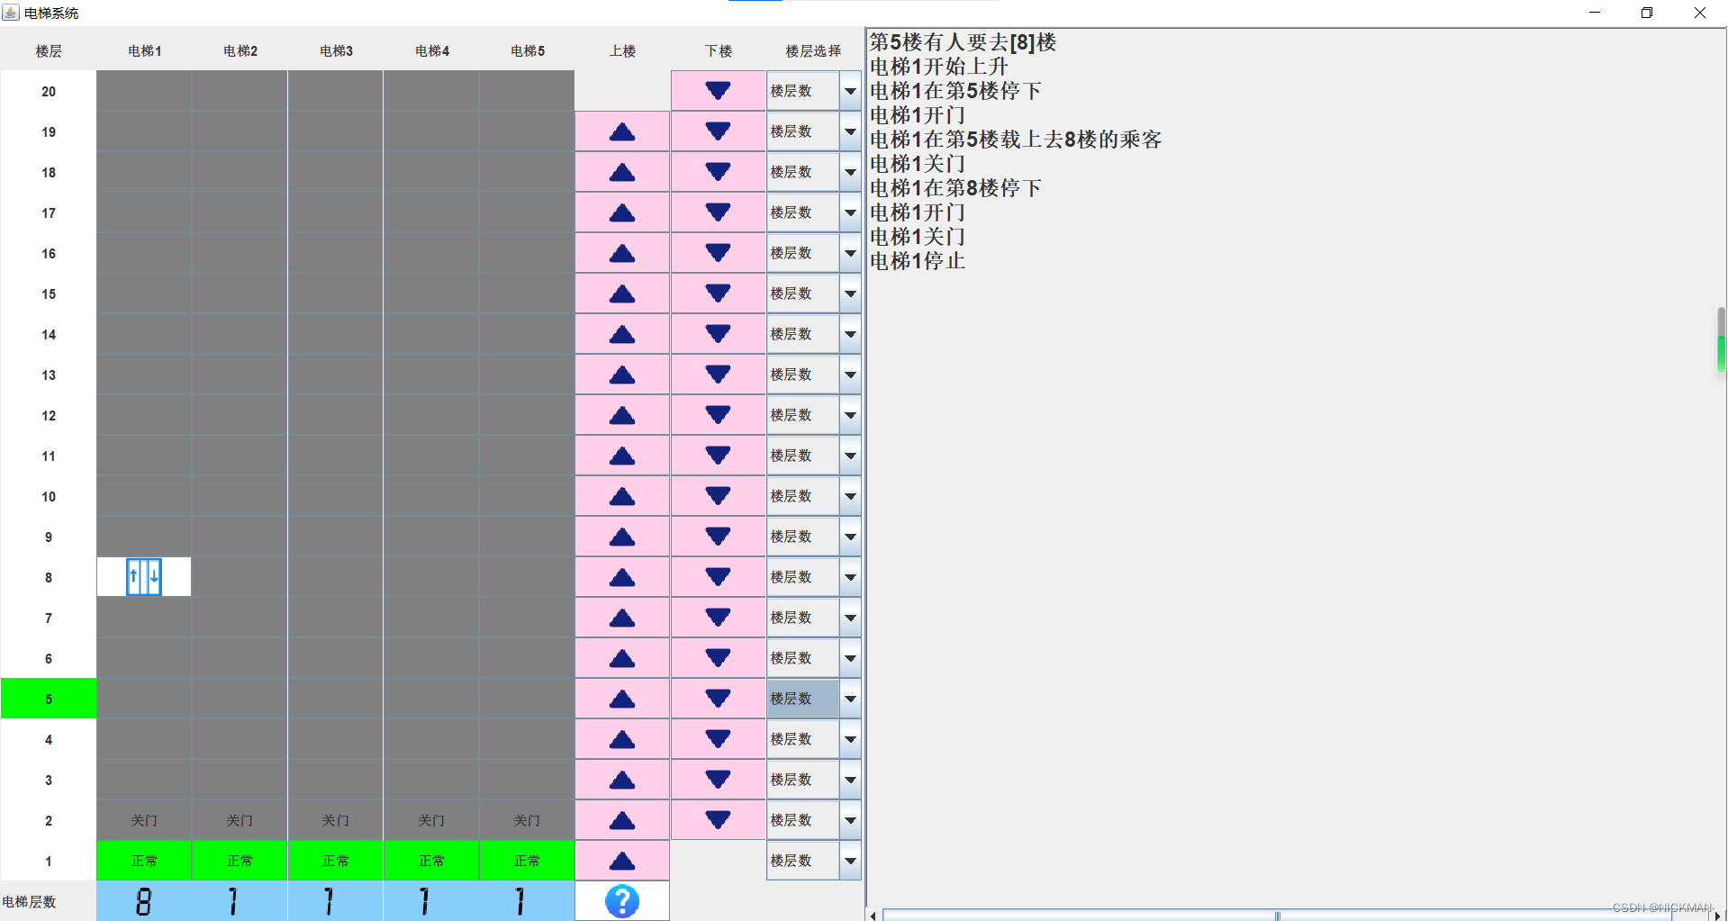Expand highlighted 楼层数 combo box on floor 5

pos(850,699)
